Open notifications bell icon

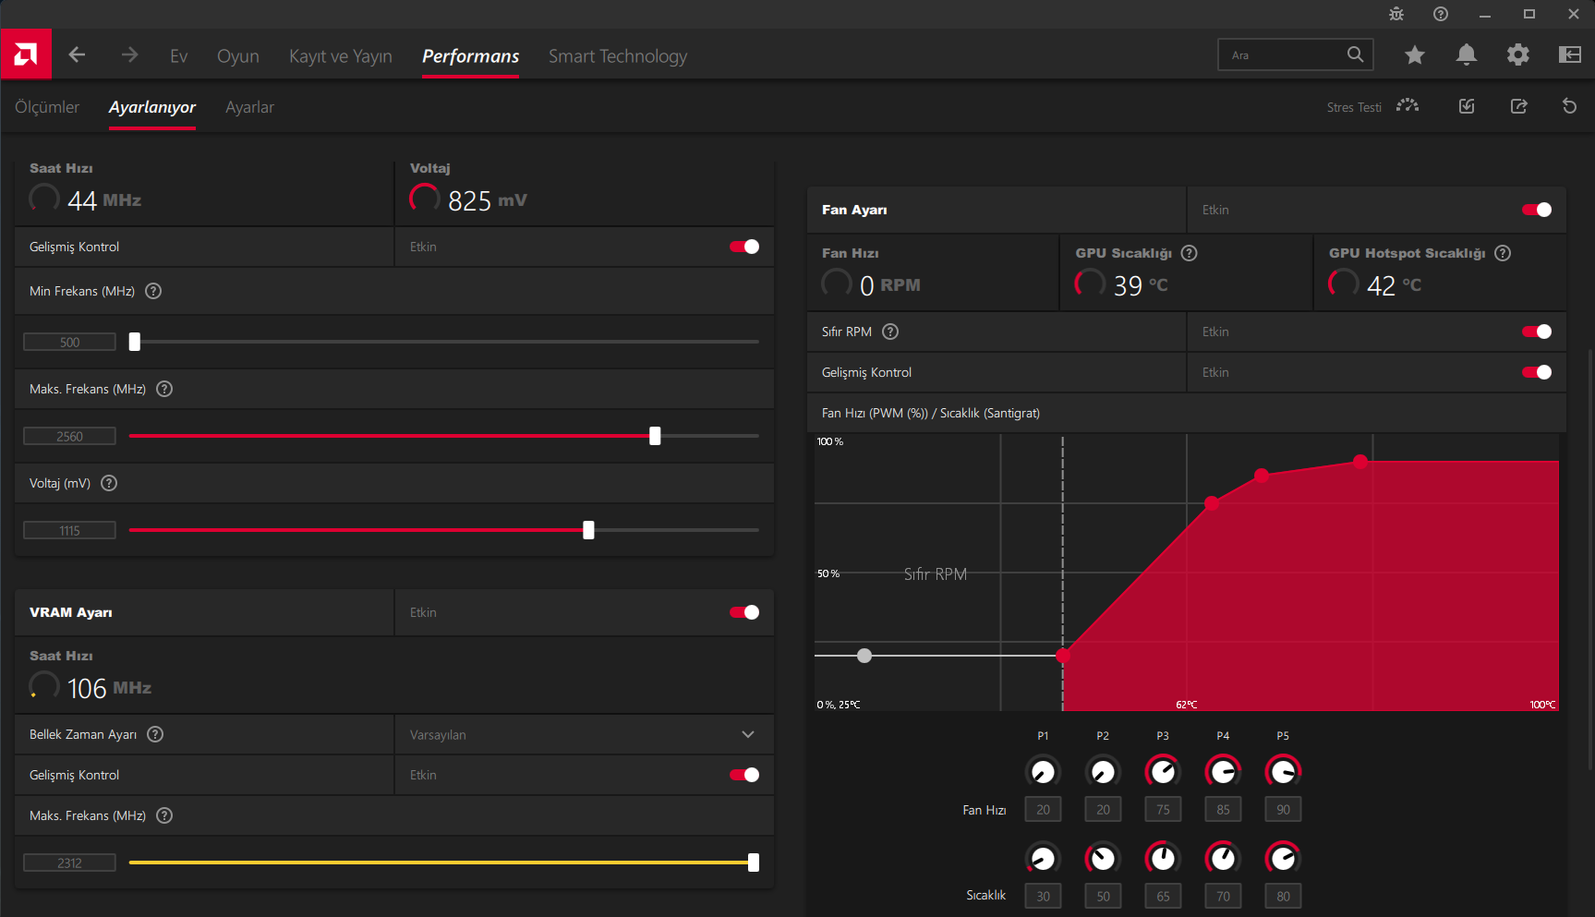click(1466, 55)
